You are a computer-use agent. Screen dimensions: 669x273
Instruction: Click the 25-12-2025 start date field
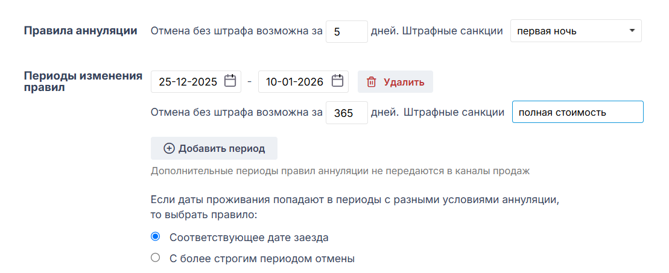(188, 82)
